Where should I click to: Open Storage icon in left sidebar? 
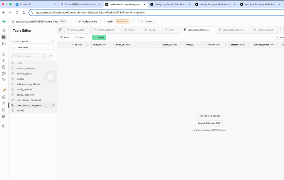coord(4,67)
